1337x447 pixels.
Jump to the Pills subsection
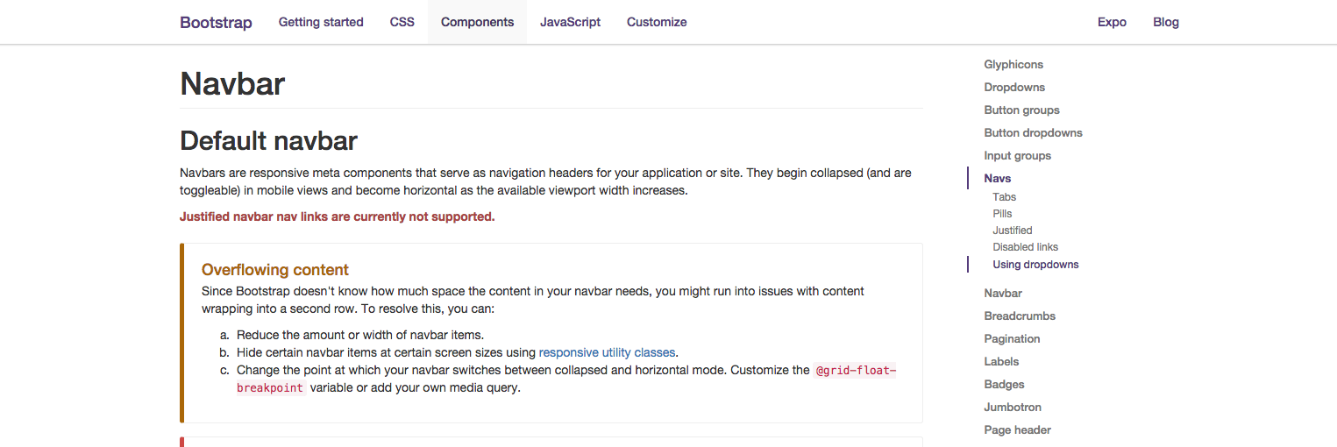pyautogui.click(x=1002, y=213)
